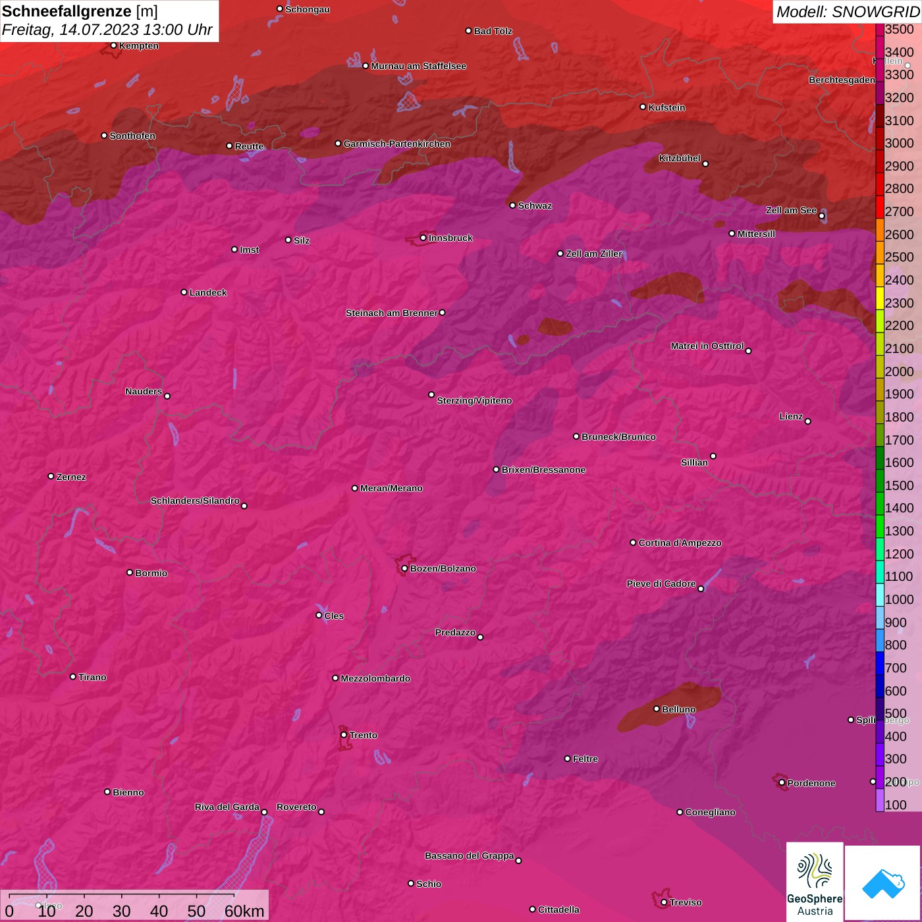The image size is (922, 922).
Task: Click the Berchtesgaden label
Action: tap(842, 80)
